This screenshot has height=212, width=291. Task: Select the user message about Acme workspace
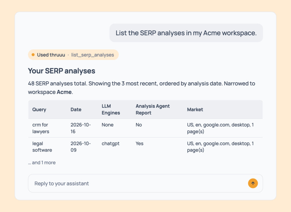pyautogui.click(x=186, y=33)
